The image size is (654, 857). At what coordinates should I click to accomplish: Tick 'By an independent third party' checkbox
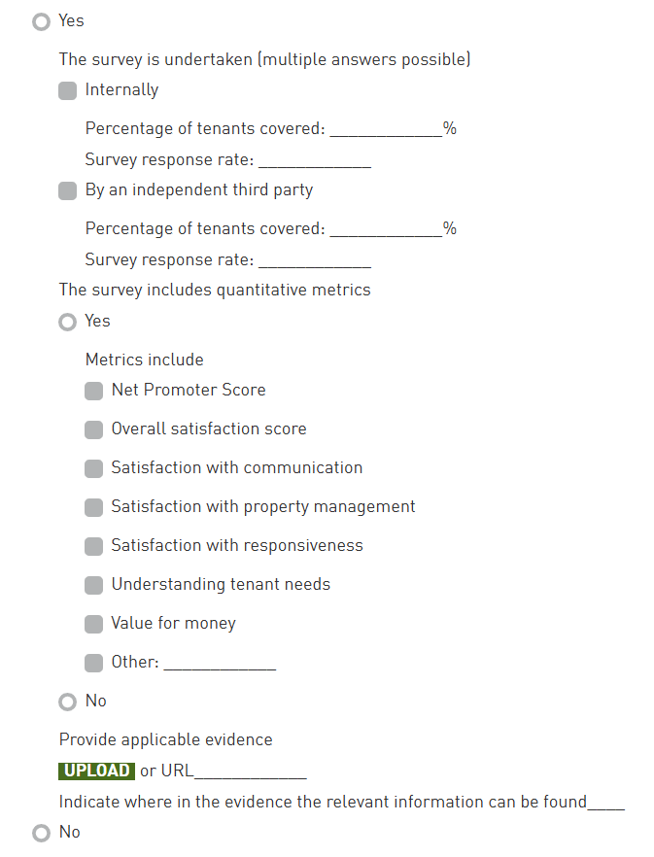(67, 190)
